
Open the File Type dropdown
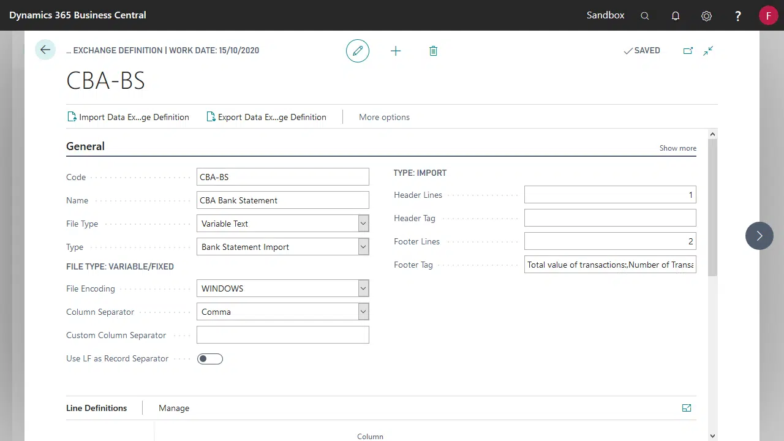363,224
